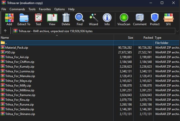This screenshot has height=121, width=180.
Task: Click File folder type cell
Action: (162, 43)
